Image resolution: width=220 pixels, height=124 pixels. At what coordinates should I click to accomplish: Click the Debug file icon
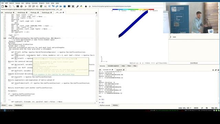(45, 6)
